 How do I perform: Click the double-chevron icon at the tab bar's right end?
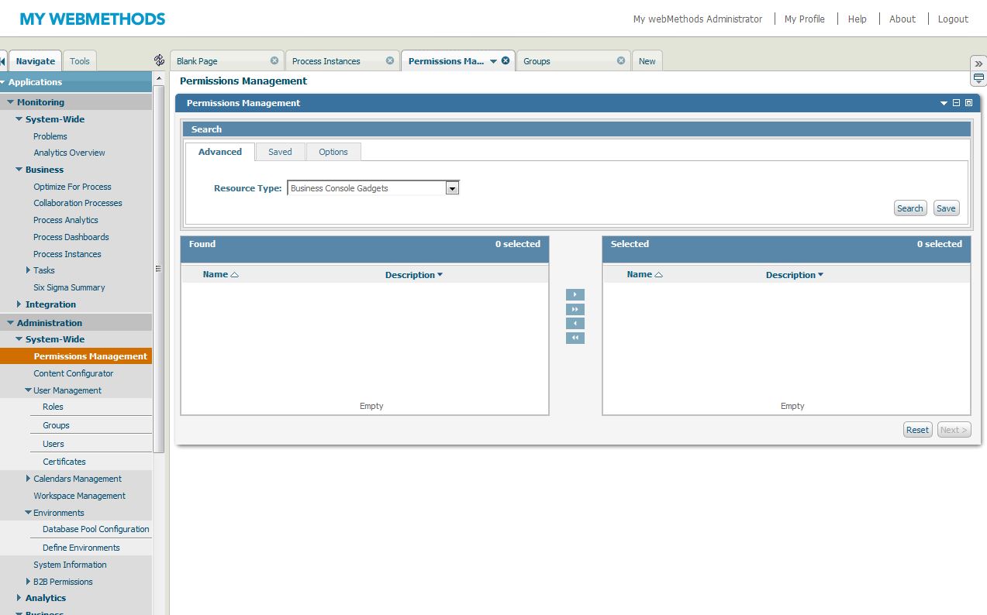tap(978, 64)
